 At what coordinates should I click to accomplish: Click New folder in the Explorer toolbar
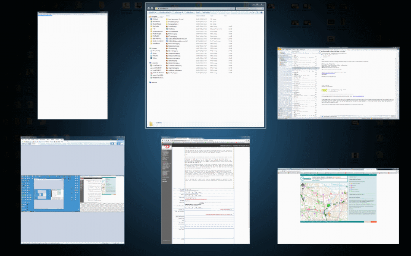point(206,12)
